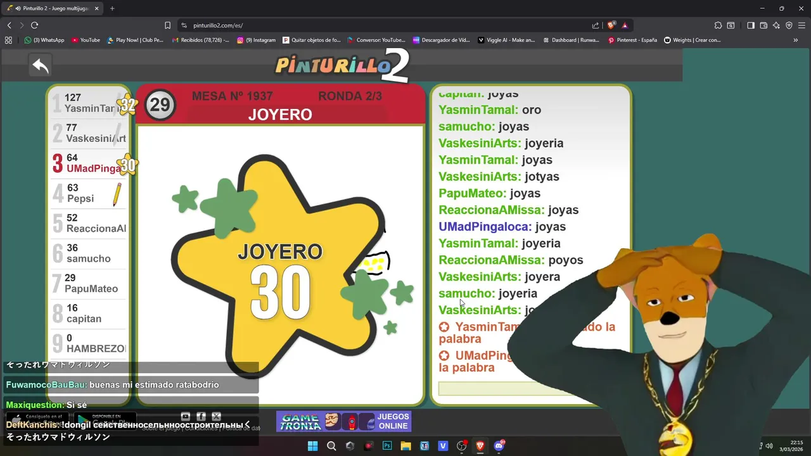Click Pepsi's yellow pencil drawer icon
Viewport: 811px width, 456px height.
[117, 194]
